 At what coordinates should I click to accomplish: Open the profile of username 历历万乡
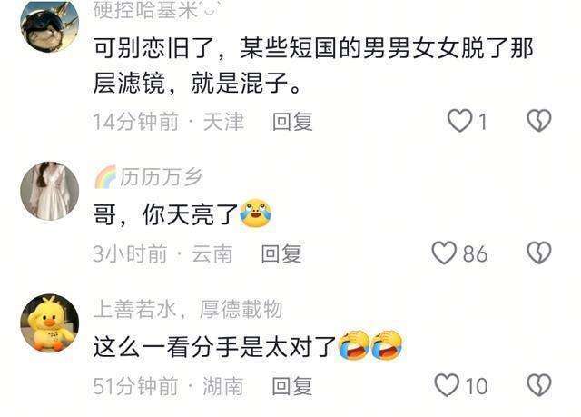tap(162, 177)
